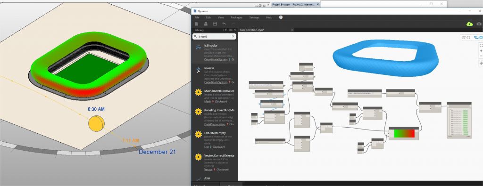Screen dimensions: 483x186
Task: Click the Inverse coordinate system icon
Action: pos(199,70)
